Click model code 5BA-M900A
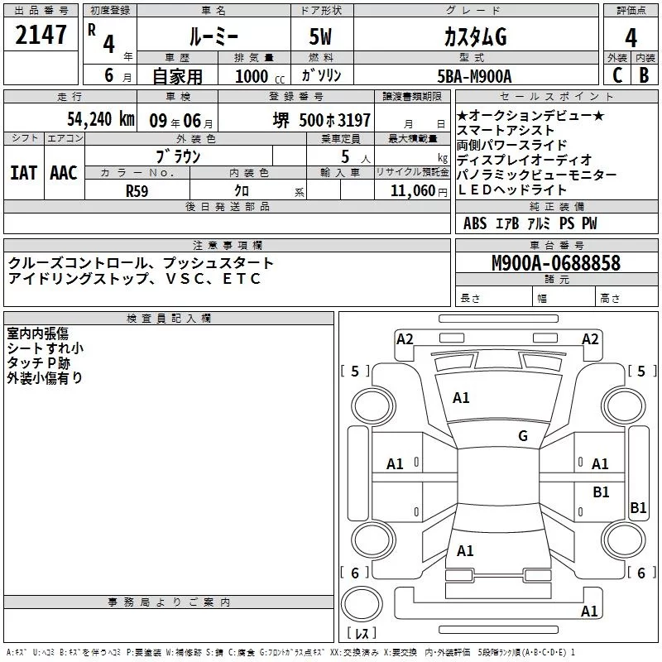The image size is (662, 662). pyautogui.click(x=474, y=76)
